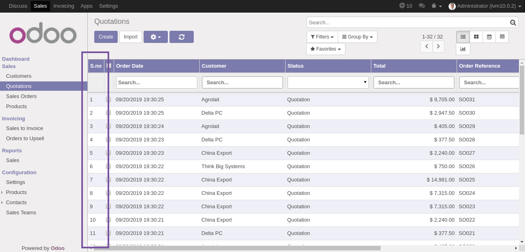This screenshot has height=252, width=525.
Task: Click the Create button
Action: 106,37
